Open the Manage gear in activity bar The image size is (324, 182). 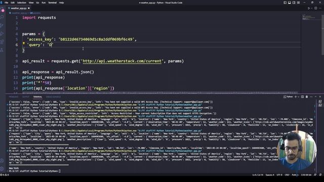[x=2, y=169]
